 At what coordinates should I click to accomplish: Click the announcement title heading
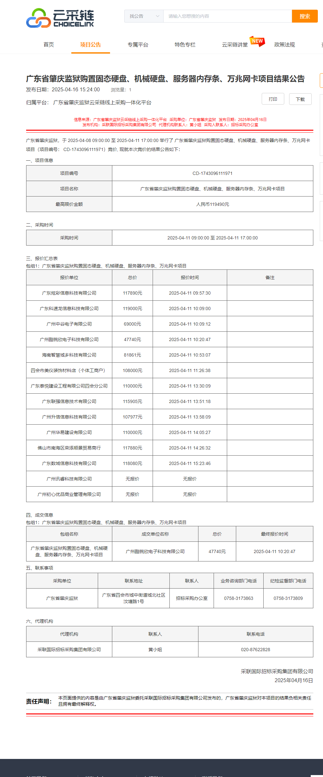(x=165, y=79)
